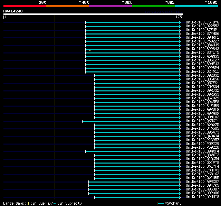The width and height of the screenshot is (221, 206).
Task: Open the UniRef100_Q65XI1 entry
Action: pos(202,121)
